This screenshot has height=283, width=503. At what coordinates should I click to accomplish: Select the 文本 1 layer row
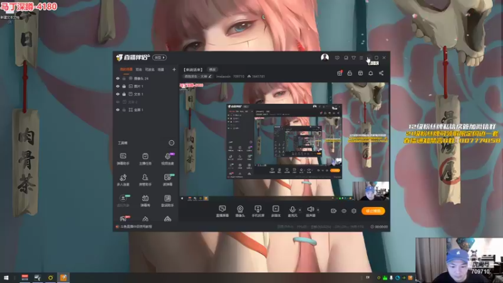[x=145, y=94]
